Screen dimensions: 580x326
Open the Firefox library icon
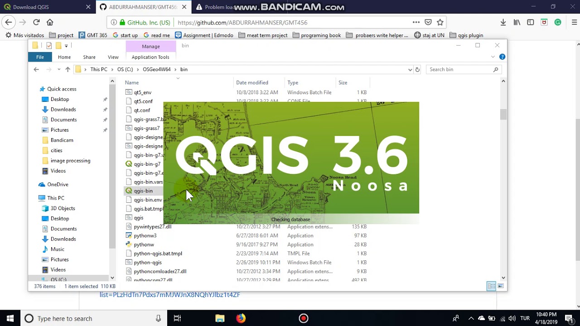[517, 22]
